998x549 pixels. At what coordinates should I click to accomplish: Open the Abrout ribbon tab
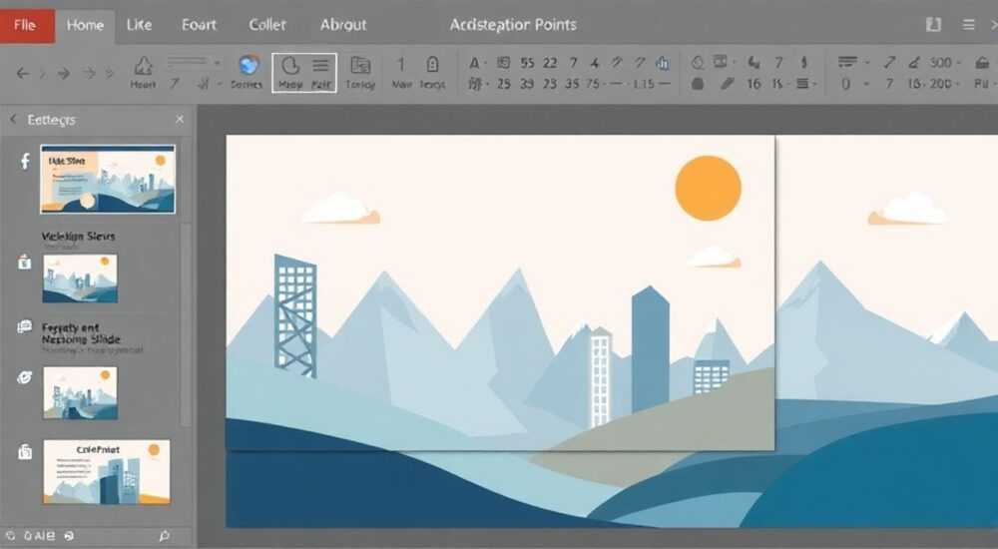coord(343,25)
